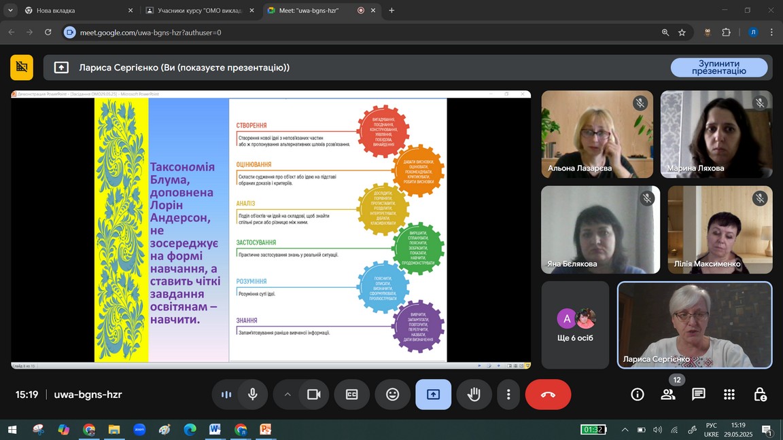Screen dimensions: 783x440
Task: Open PowerPoint from the Windows taskbar
Action: (x=266, y=430)
